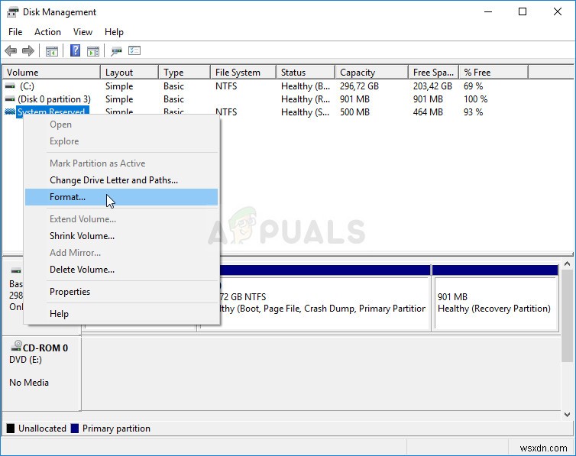Viewport: 576px width, 456px height.
Task: Maximize the Disk Management window
Action: click(x=523, y=11)
